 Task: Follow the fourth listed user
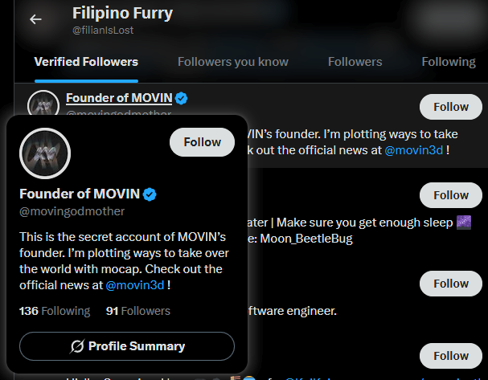450,356
